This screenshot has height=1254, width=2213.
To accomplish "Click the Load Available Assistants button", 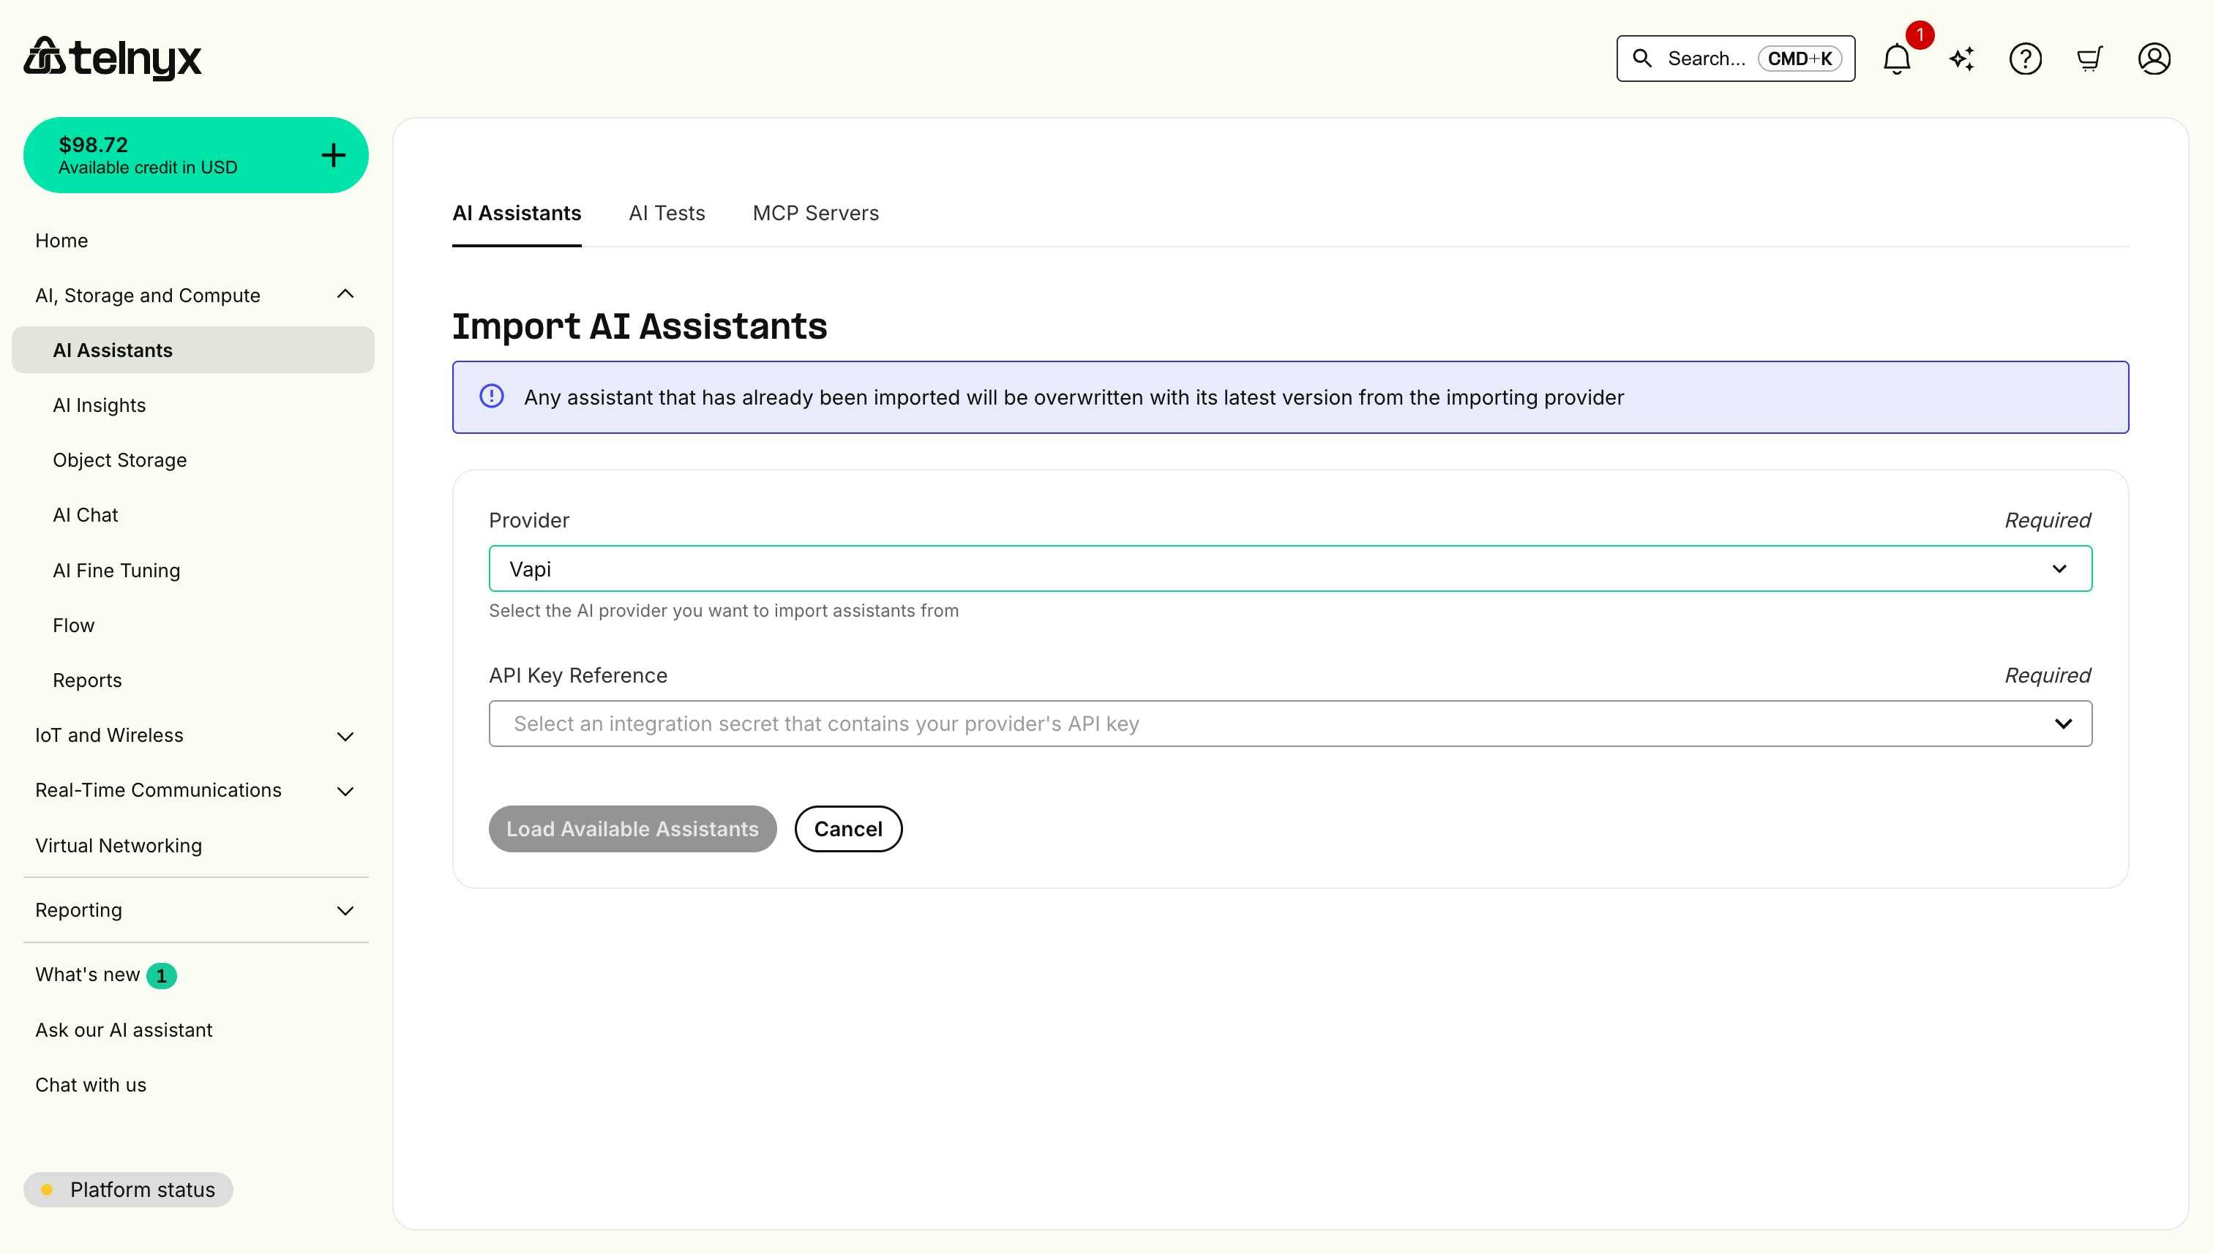I will point(632,828).
